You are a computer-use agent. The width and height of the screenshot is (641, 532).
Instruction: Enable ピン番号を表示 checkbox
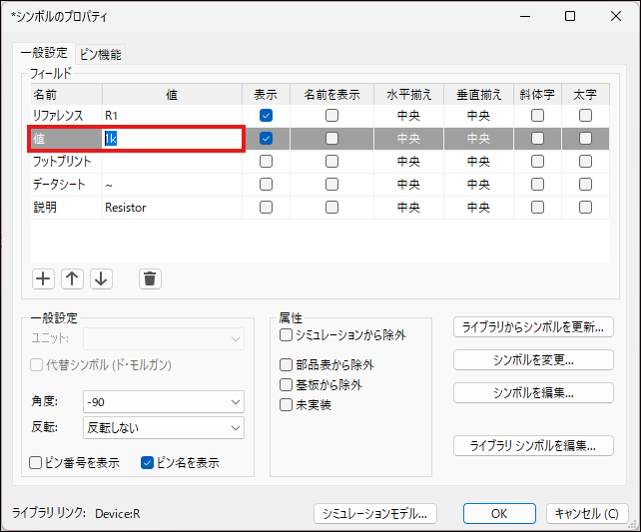click(x=36, y=463)
